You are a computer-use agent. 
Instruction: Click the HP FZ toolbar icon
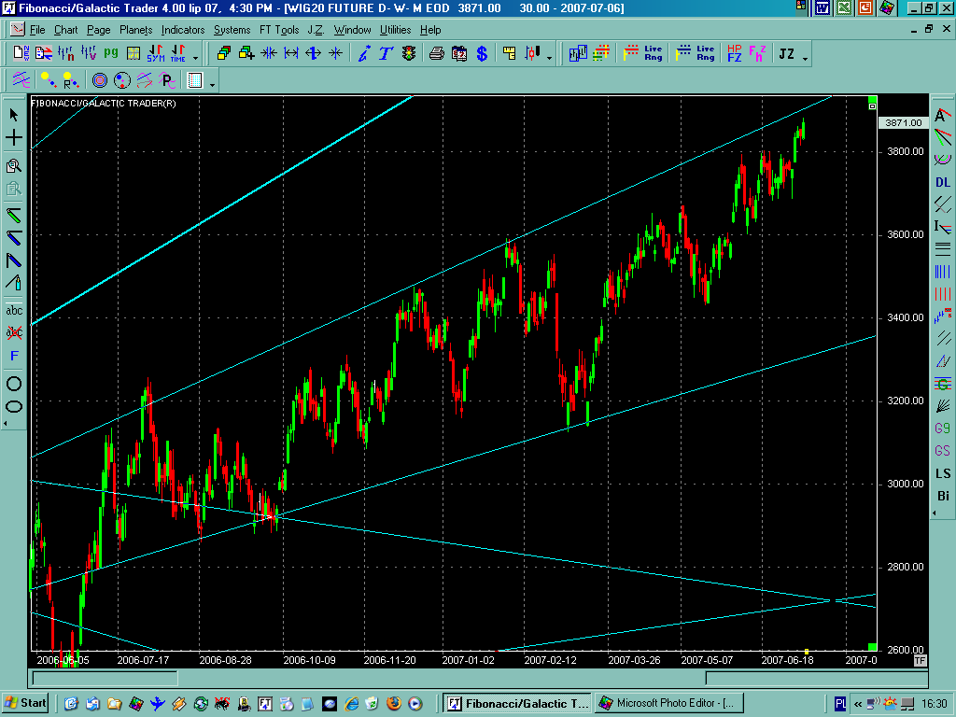(734, 53)
